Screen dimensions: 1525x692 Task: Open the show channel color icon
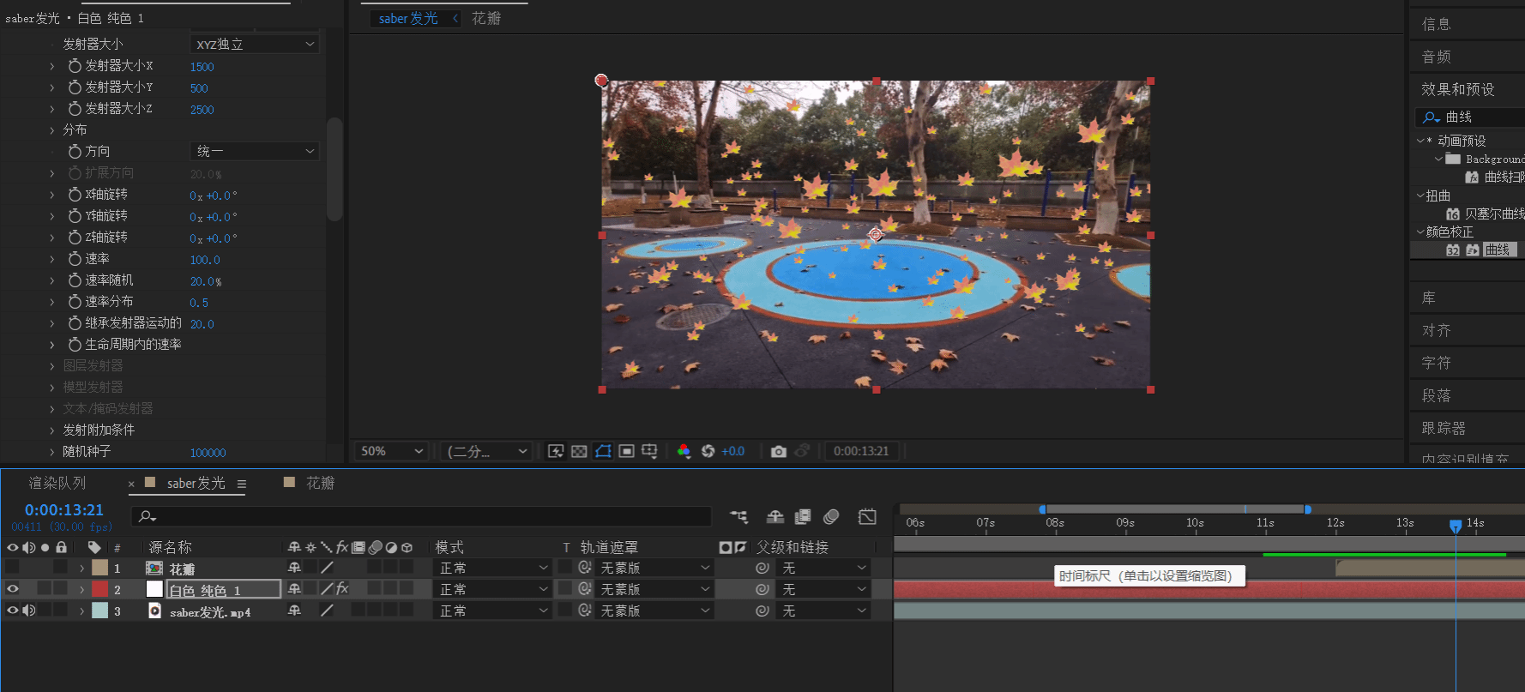[684, 451]
